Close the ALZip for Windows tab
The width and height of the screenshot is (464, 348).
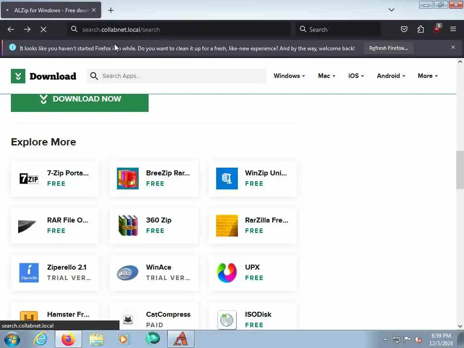[x=93, y=10]
